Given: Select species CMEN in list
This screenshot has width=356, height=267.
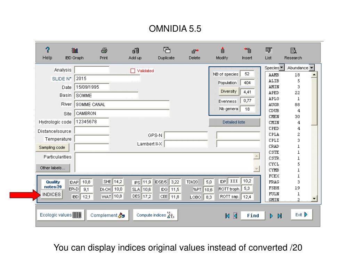Looking at the screenshot, I should coord(284,116).
